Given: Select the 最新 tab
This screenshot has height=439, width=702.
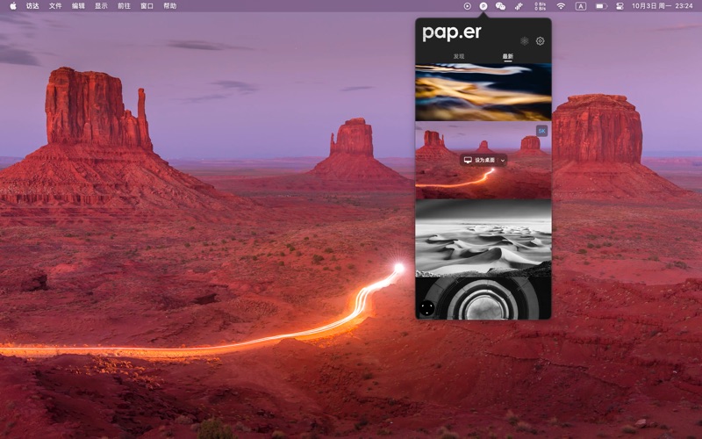Looking at the screenshot, I should tap(508, 56).
